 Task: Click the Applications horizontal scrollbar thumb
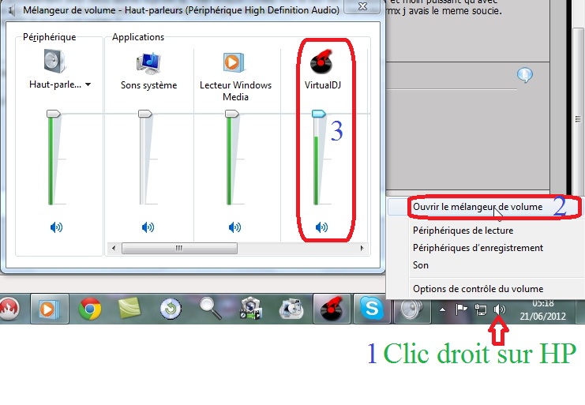179,248
